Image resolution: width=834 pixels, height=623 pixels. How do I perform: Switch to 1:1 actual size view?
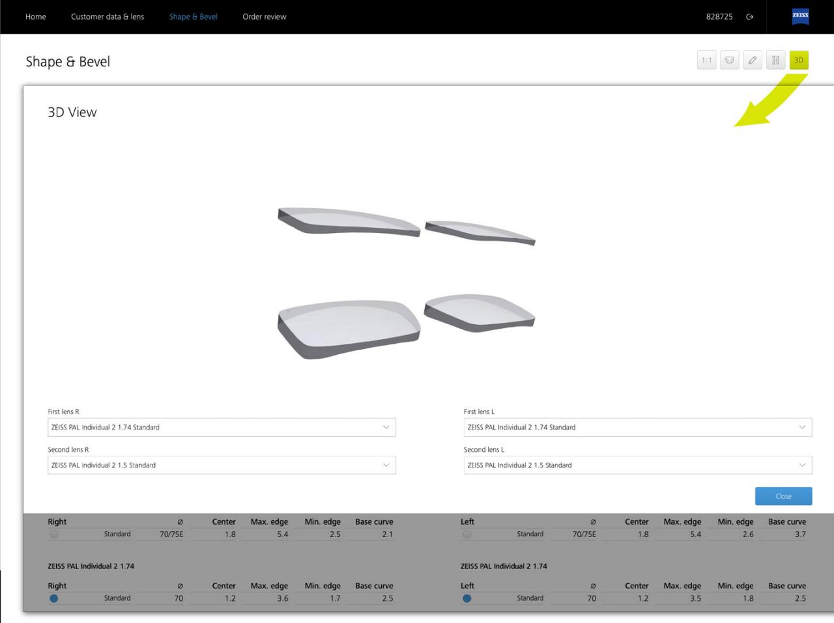click(x=706, y=60)
